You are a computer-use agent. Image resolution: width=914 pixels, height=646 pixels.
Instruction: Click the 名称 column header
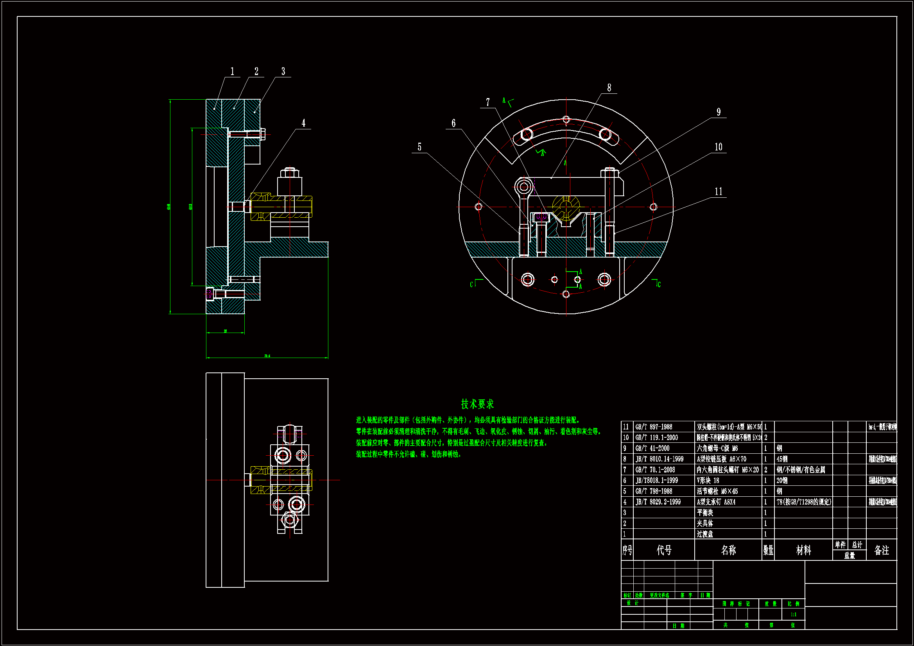click(728, 551)
